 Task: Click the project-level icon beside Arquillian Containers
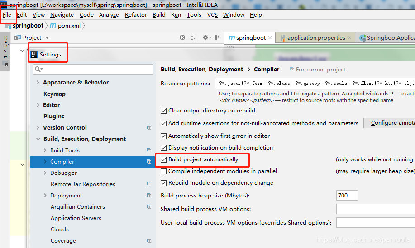pyautogui.click(x=149, y=207)
